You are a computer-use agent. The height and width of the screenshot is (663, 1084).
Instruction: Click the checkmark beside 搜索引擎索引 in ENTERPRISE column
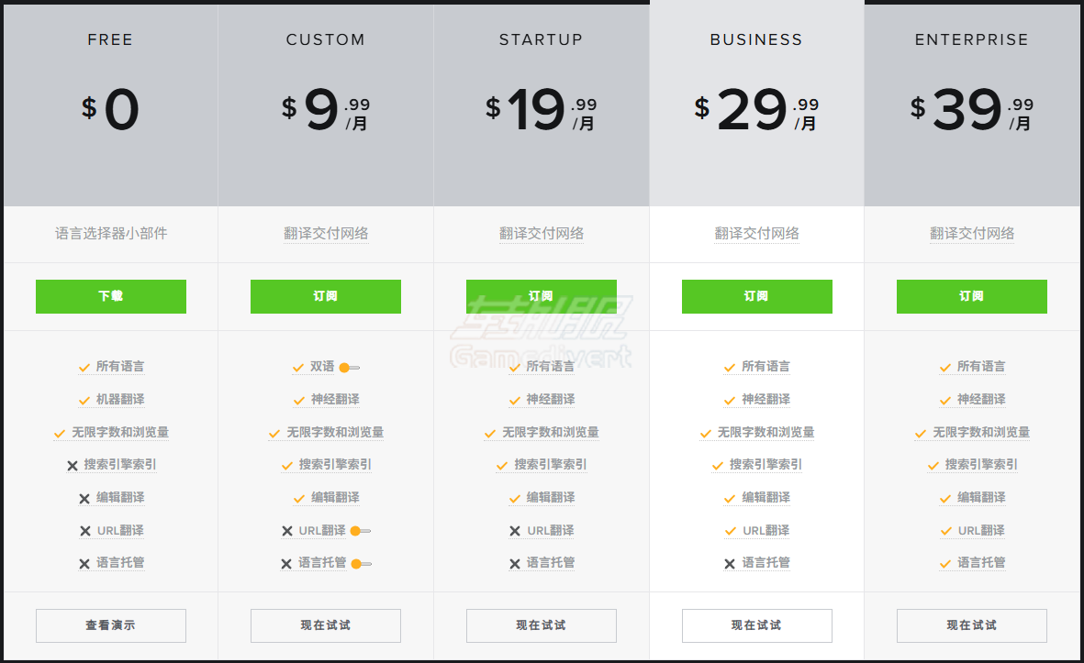point(933,464)
